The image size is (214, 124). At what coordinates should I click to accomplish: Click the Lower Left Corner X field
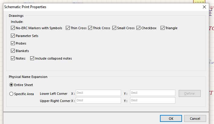(x=98, y=93)
